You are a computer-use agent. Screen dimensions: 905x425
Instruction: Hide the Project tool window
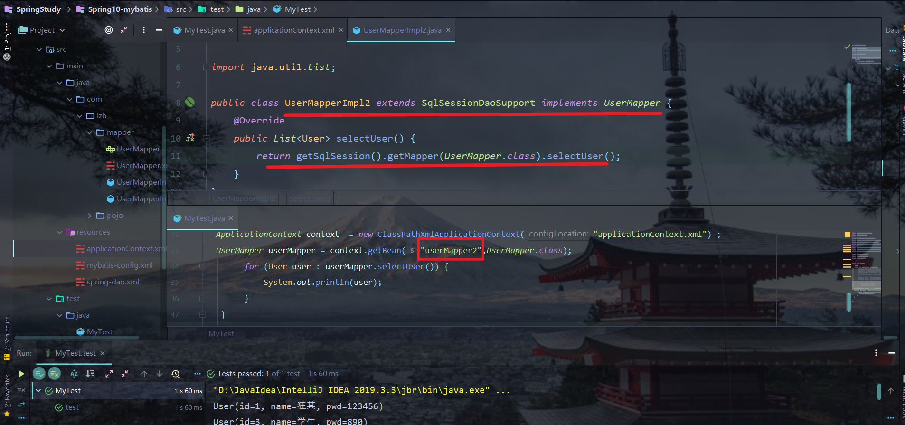[x=159, y=30]
